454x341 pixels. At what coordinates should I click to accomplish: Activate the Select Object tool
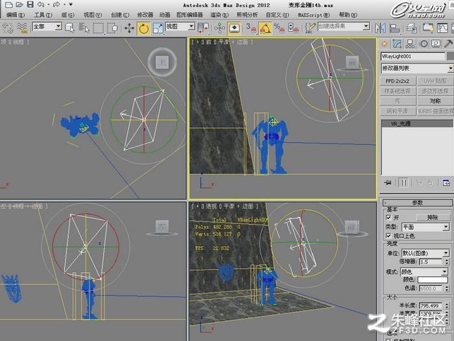click(69, 28)
